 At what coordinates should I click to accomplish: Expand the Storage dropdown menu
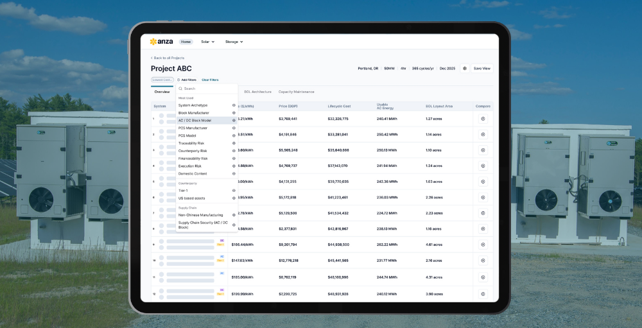tap(234, 42)
